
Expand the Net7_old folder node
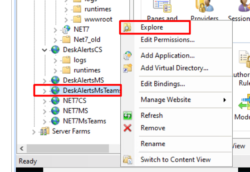[55, 40]
